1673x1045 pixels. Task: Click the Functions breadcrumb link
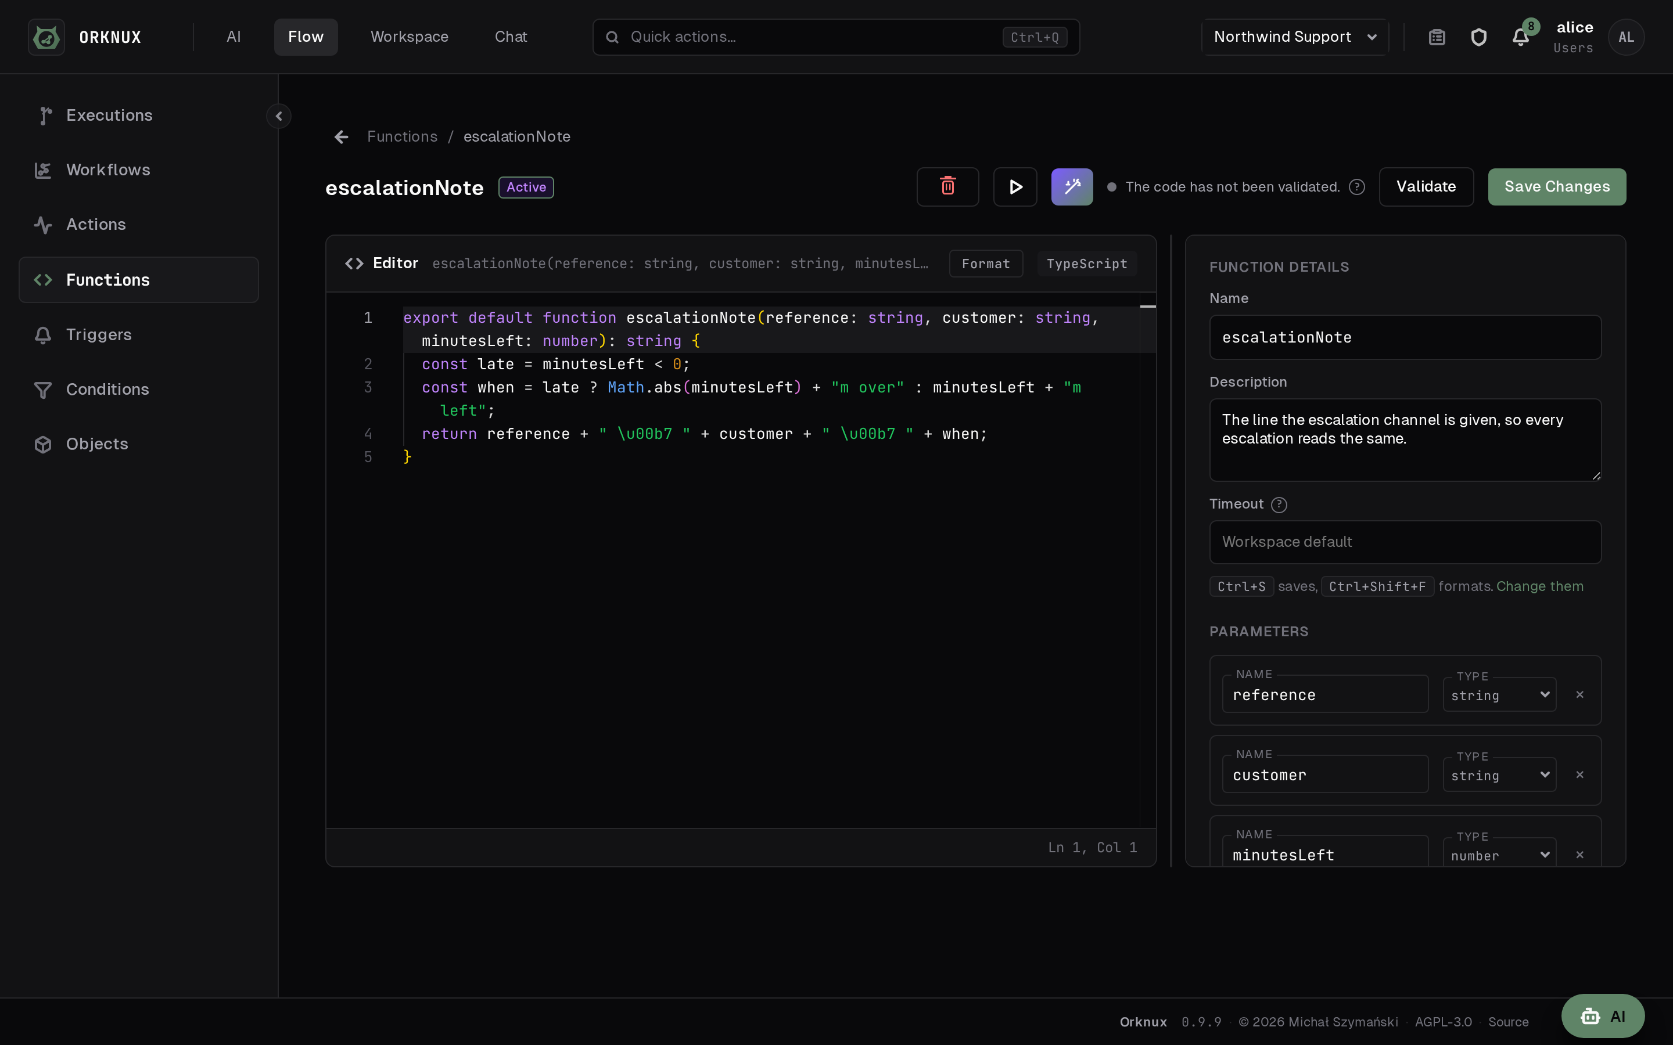tap(403, 137)
